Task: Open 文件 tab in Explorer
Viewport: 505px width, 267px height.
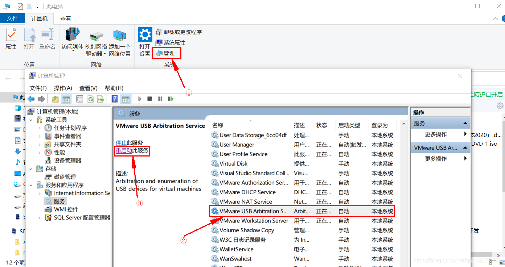Action: [12, 18]
